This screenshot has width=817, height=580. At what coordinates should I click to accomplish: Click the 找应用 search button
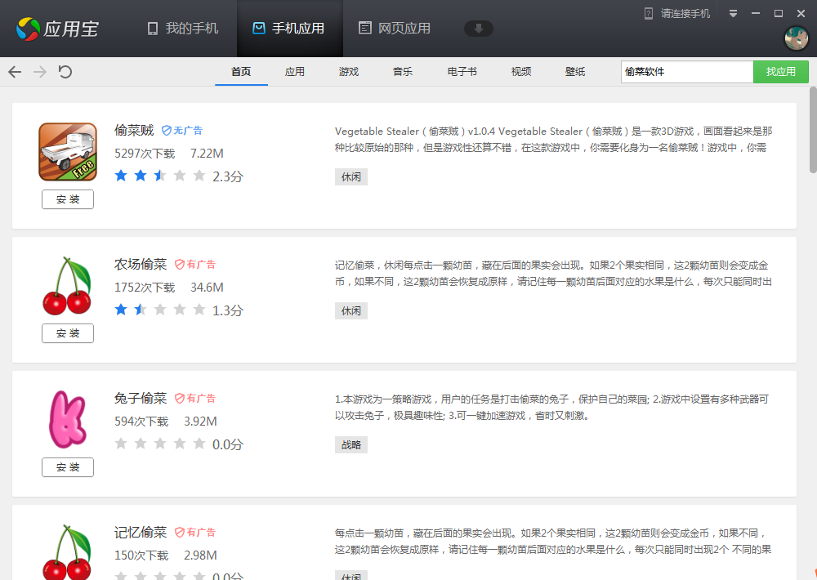[x=780, y=72]
